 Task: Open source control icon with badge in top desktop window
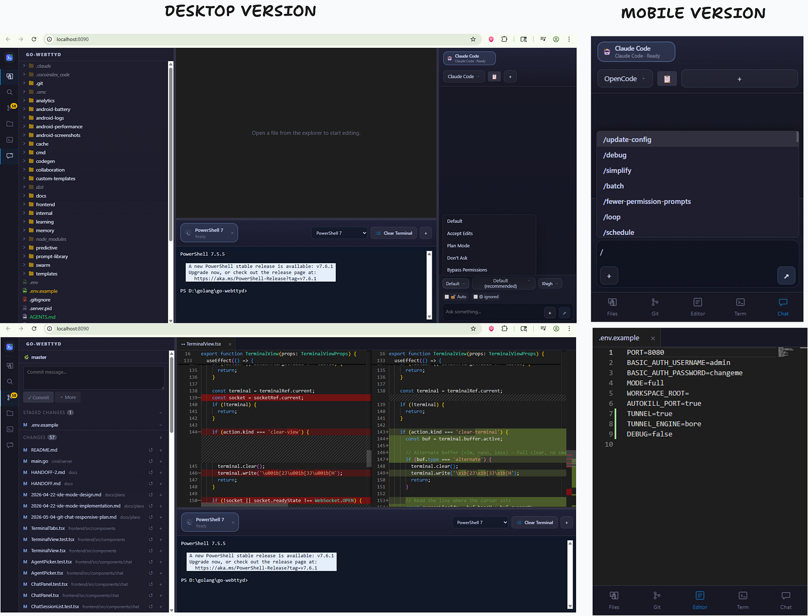[x=10, y=107]
